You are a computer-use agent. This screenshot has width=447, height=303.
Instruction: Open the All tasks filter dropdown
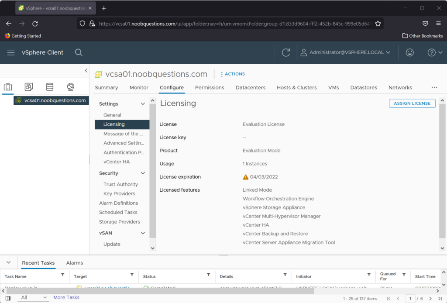tap(33, 298)
